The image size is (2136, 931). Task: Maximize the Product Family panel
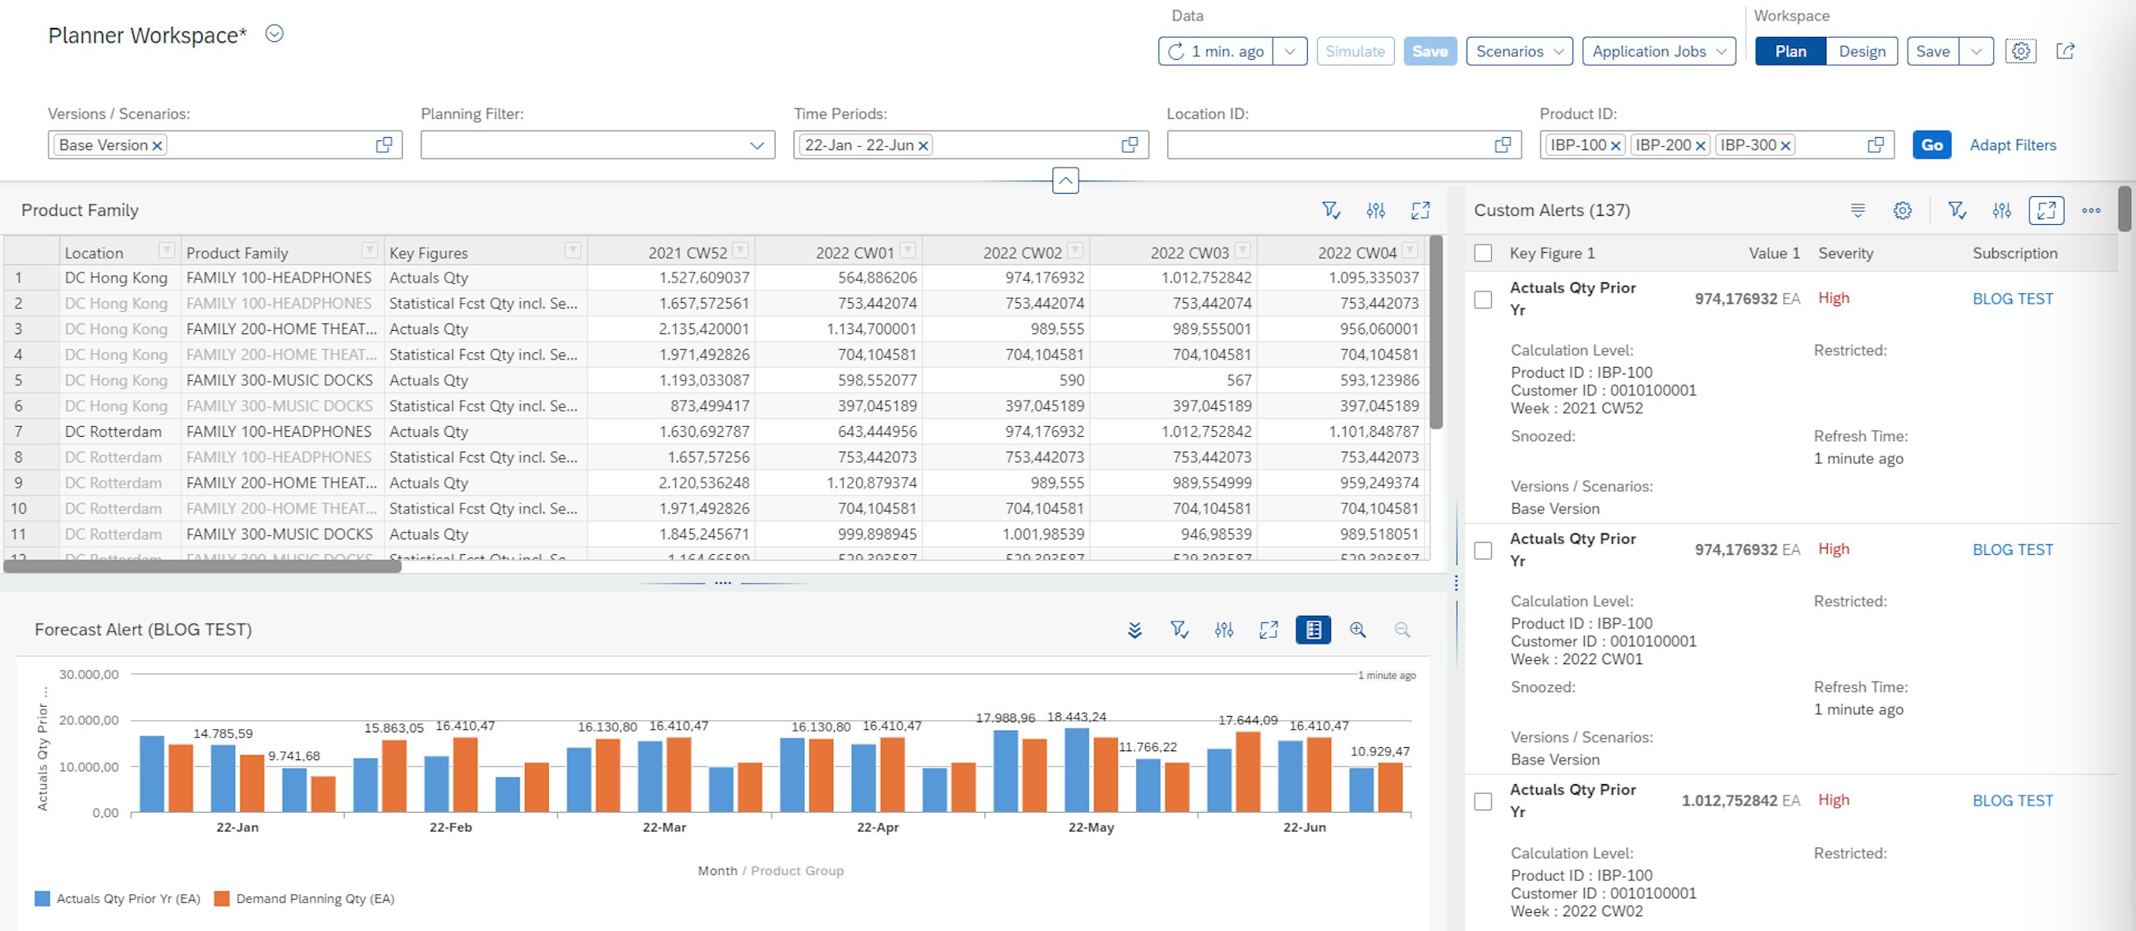point(1420,210)
